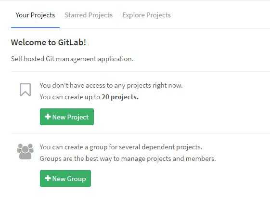Click the blue underline below Your Projects
Image resolution: width=270 pixels, height=197 pixels.
click(35, 27)
